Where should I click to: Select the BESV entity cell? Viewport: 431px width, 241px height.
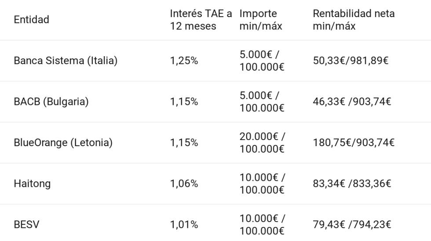26,225
